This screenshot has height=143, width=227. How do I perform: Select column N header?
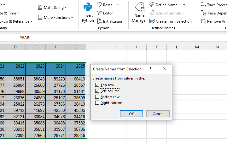(217, 47)
